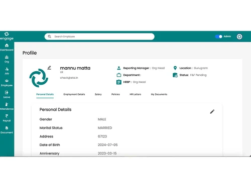This screenshot has width=251, height=188.
Task: Click the HRBP Org Head value
Action: tap(139, 82)
